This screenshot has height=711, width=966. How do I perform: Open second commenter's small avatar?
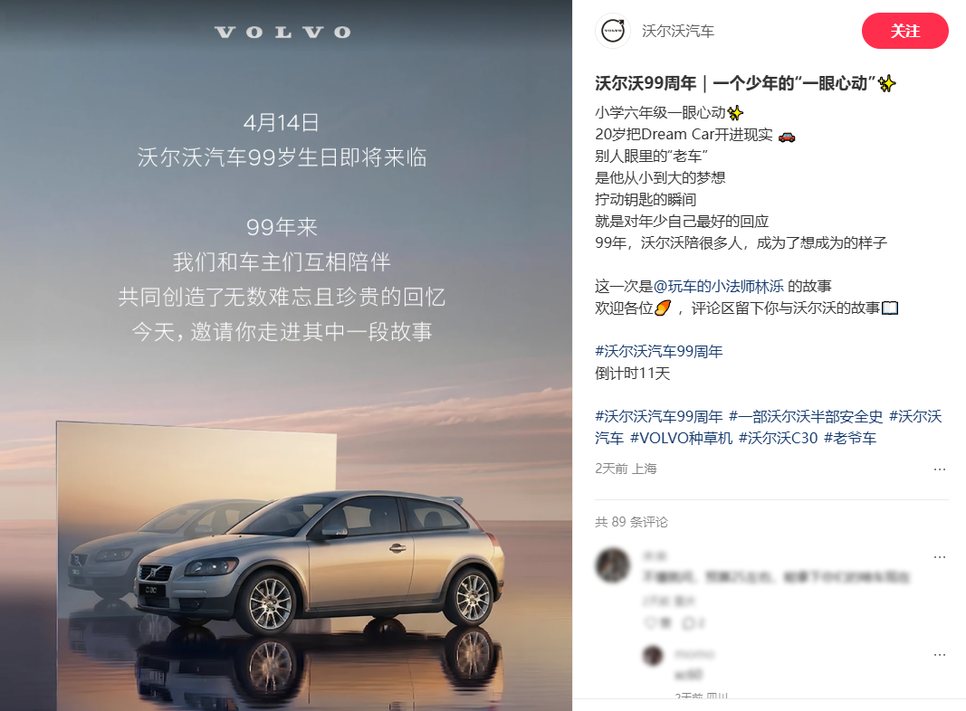(x=653, y=655)
